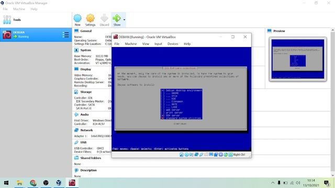335x188 pixels.
Task: Open OBS Studio from the taskbar
Action: point(46,183)
